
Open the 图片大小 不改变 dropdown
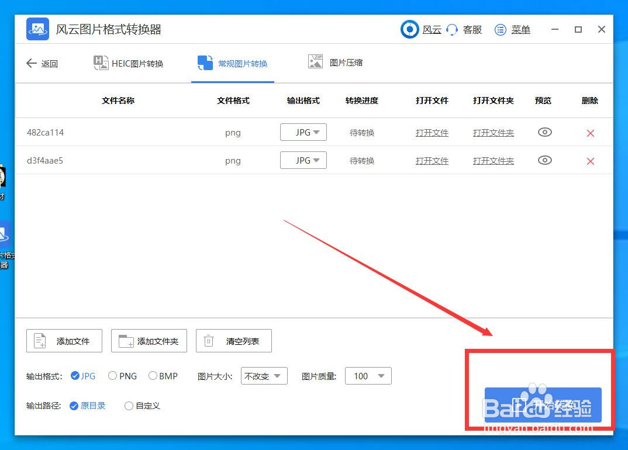point(264,376)
